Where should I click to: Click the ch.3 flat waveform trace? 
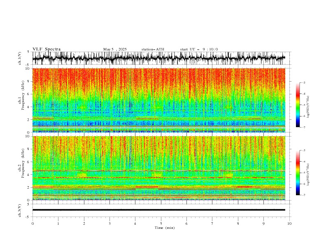pos(158,210)
